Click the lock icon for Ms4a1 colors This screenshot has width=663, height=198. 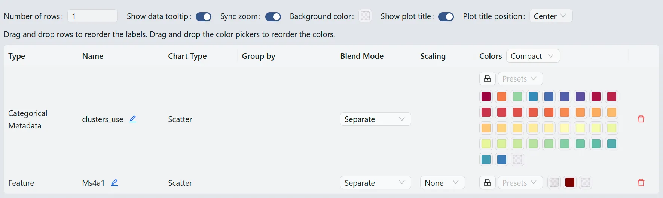pyautogui.click(x=487, y=183)
